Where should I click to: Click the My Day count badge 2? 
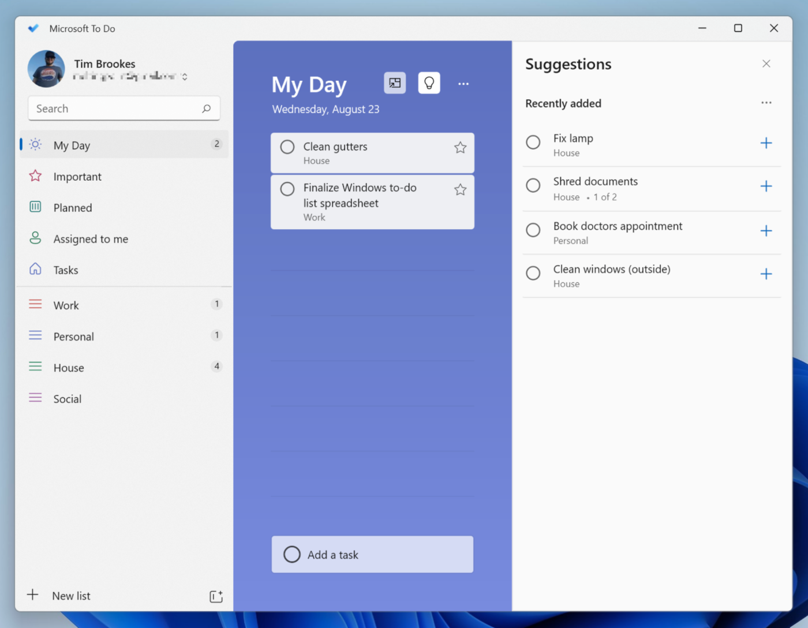coord(216,144)
